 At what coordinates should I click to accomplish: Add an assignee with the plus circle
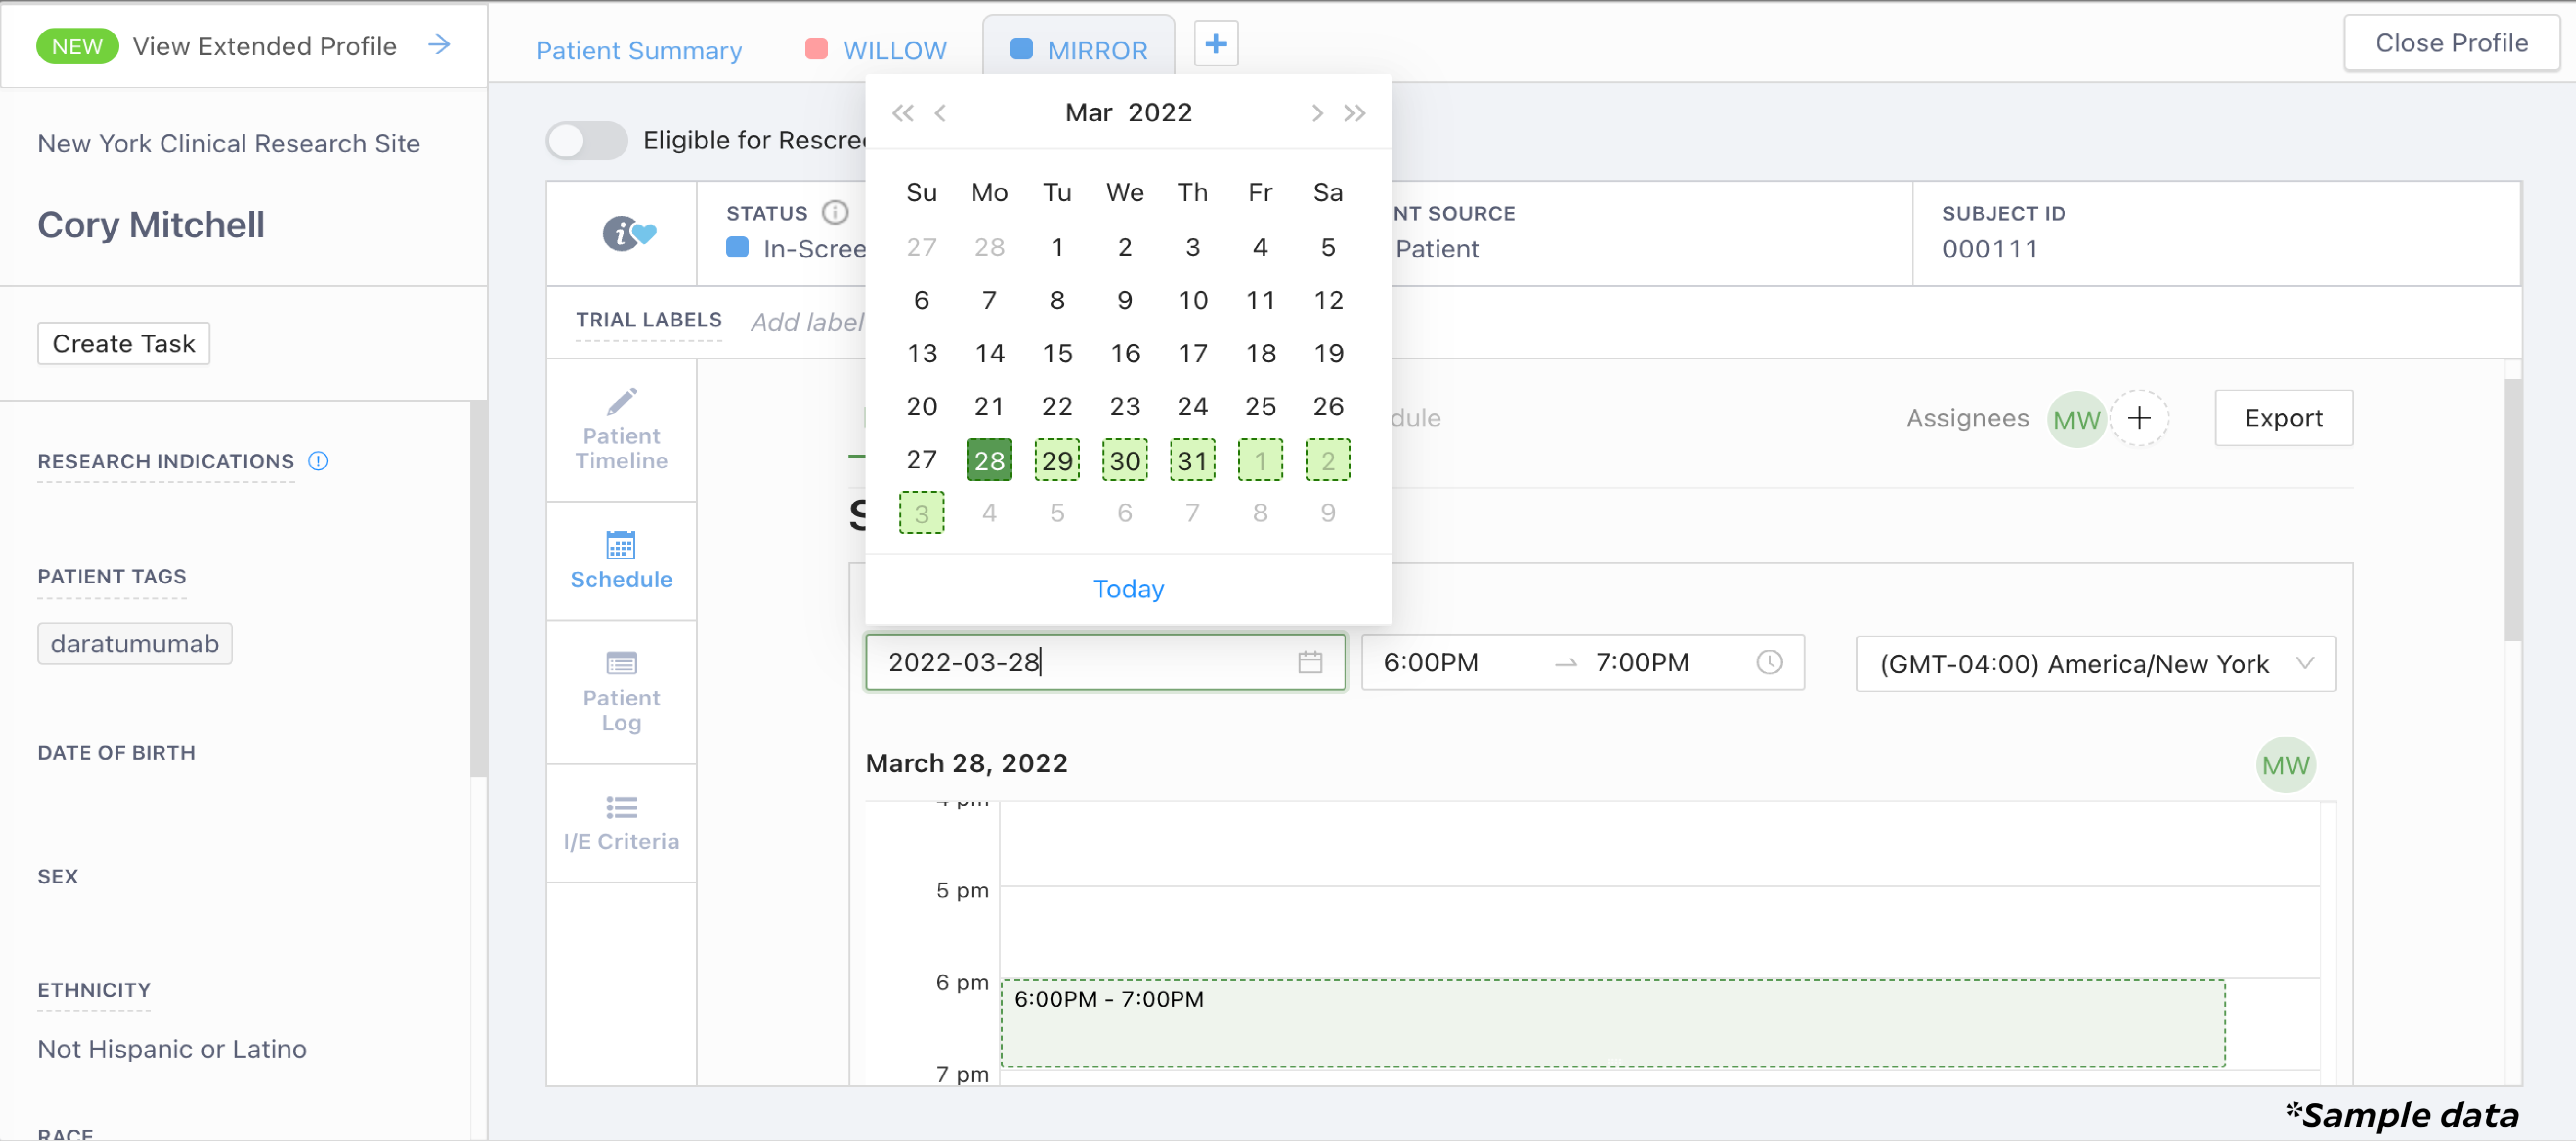coord(2139,419)
